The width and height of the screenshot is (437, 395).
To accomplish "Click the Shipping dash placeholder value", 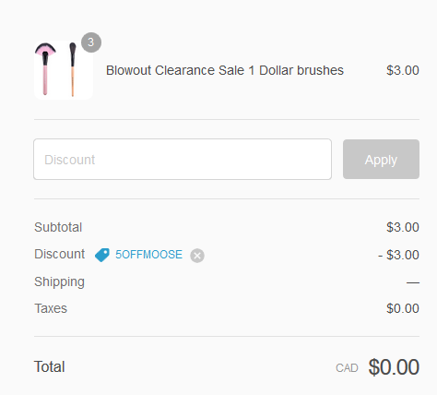I will coord(413,282).
